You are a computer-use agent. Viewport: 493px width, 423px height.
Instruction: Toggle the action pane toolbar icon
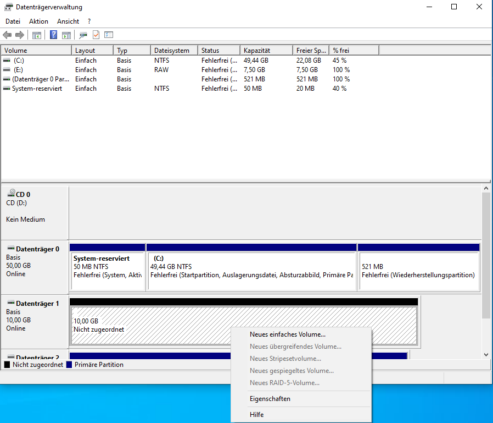click(x=66, y=35)
